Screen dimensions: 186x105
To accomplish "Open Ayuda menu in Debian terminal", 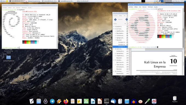I will 30,8.
